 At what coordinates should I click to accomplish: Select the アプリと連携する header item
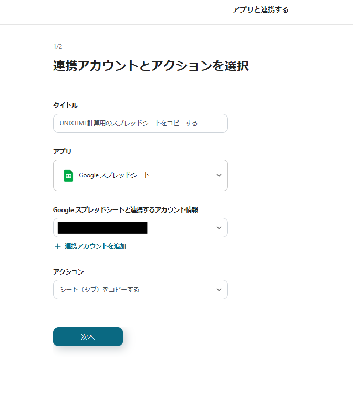click(x=261, y=9)
